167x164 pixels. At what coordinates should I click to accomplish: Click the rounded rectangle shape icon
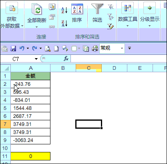(x=74, y=49)
